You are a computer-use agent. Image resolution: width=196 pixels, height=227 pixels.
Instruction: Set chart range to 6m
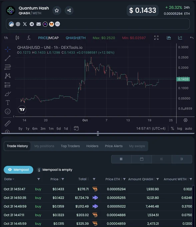(35, 129)
